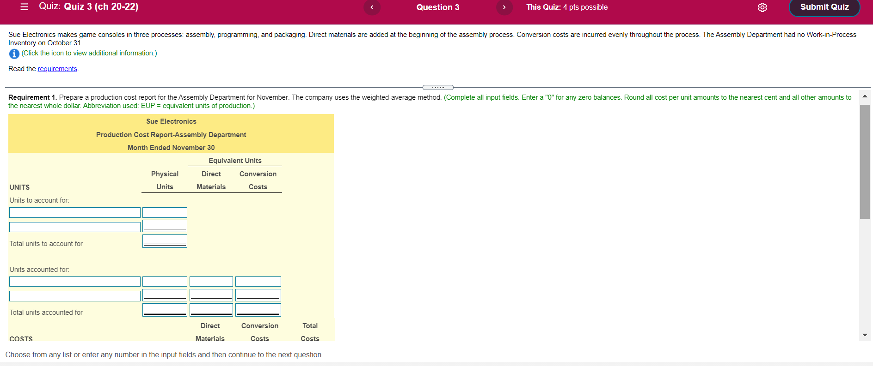Click Total units to account for physical units field

(x=165, y=241)
